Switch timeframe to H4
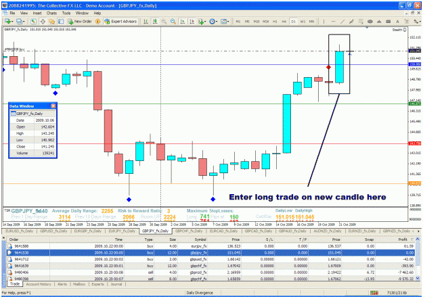 284,21
